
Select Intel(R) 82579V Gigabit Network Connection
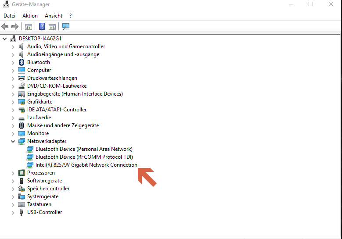(86, 165)
